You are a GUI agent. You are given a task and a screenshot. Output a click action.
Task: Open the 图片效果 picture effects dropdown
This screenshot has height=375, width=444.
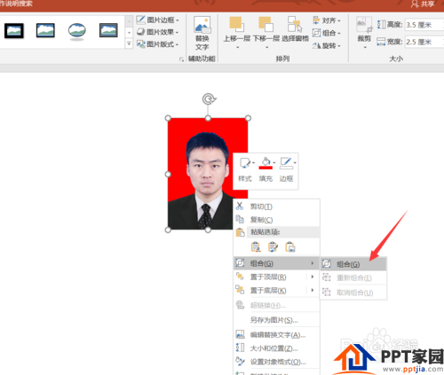click(158, 32)
